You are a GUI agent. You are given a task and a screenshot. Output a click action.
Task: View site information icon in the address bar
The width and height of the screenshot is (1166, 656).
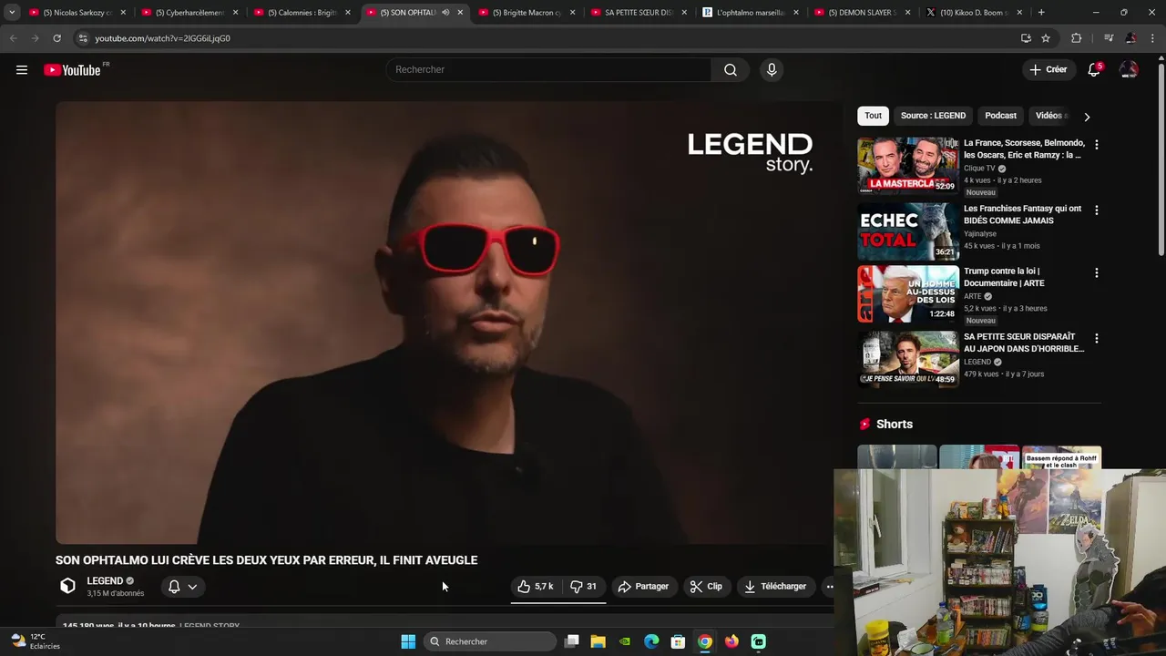82,38
